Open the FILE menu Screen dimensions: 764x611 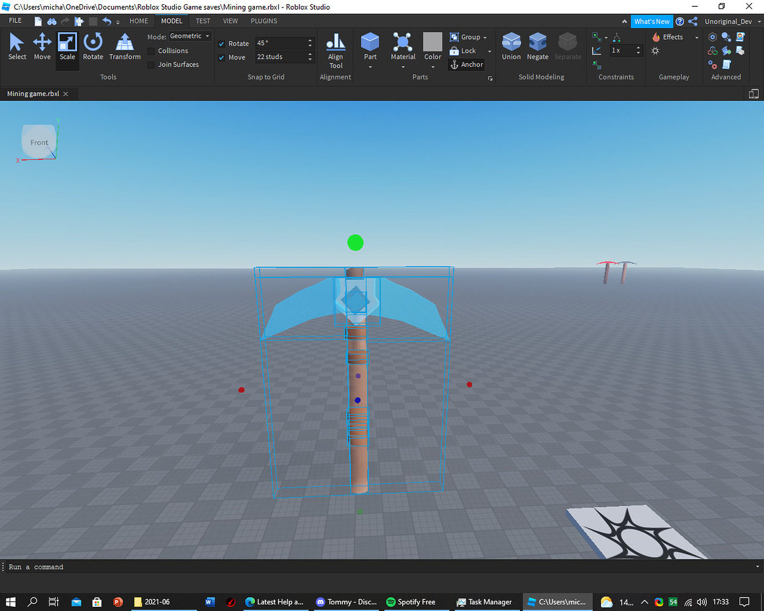[15, 20]
